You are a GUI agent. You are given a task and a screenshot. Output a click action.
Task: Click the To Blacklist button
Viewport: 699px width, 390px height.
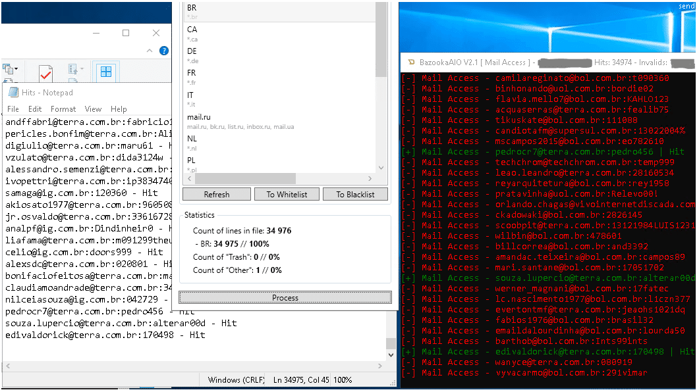355,194
